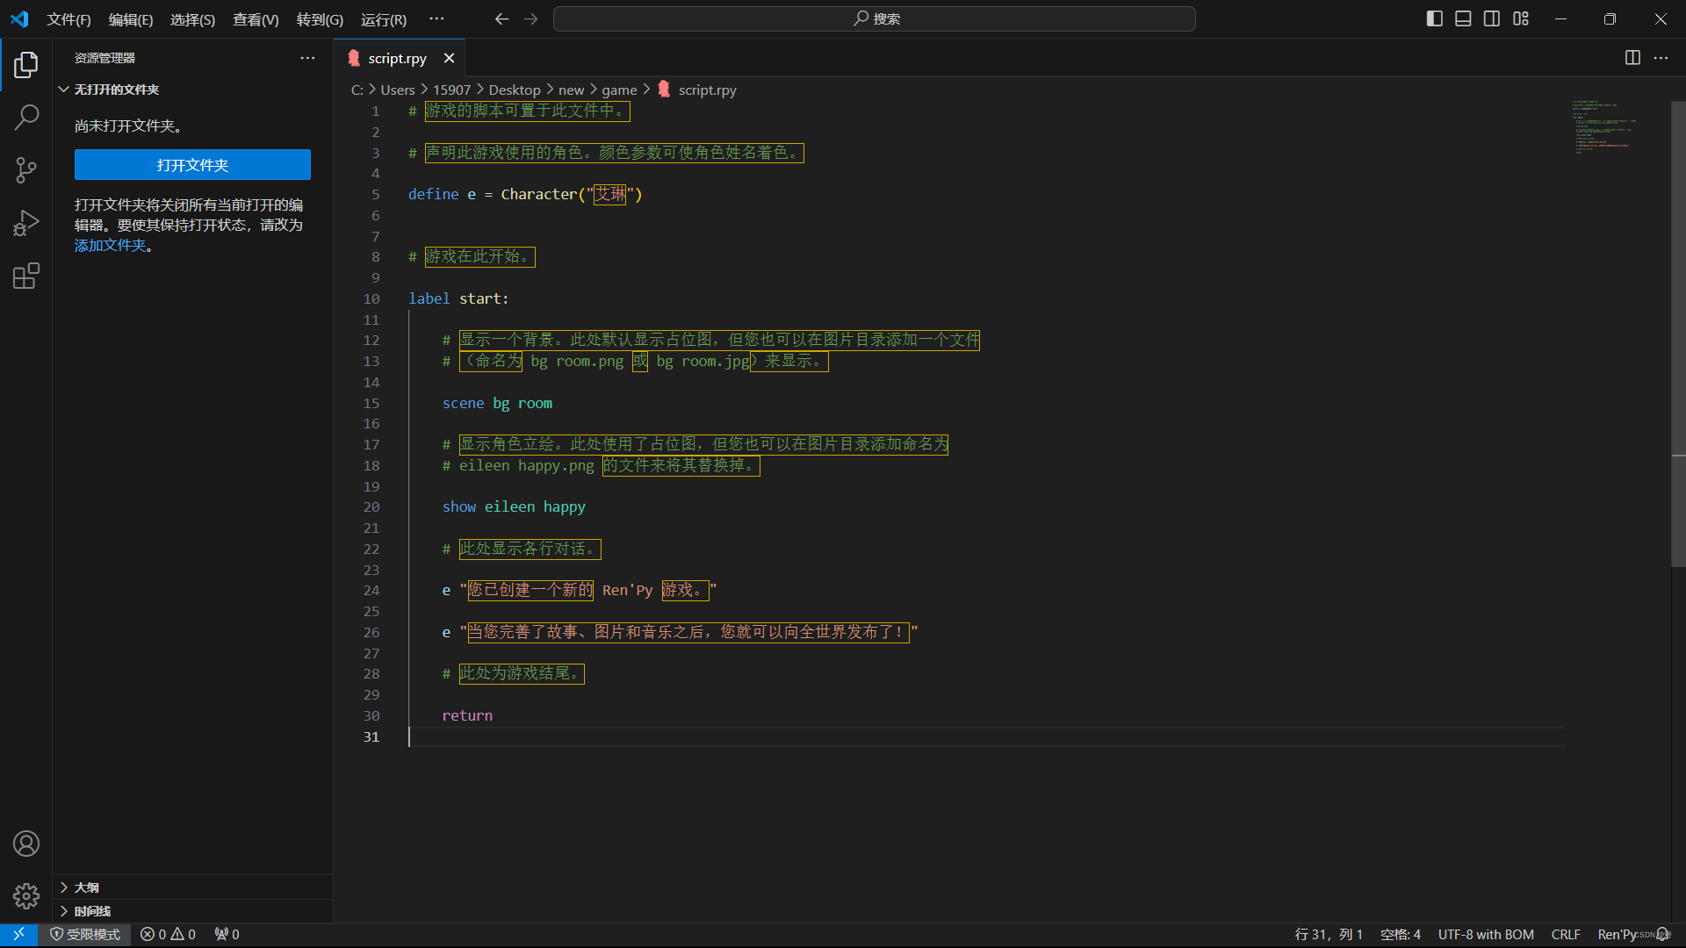Screen dimensions: 1686x948
Task: Select the script.rpy editor tab
Action: tap(397, 58)
